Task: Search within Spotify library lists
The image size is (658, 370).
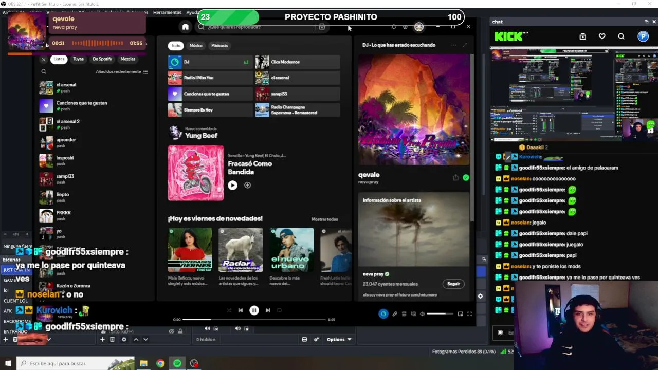Action: (44, 72)
